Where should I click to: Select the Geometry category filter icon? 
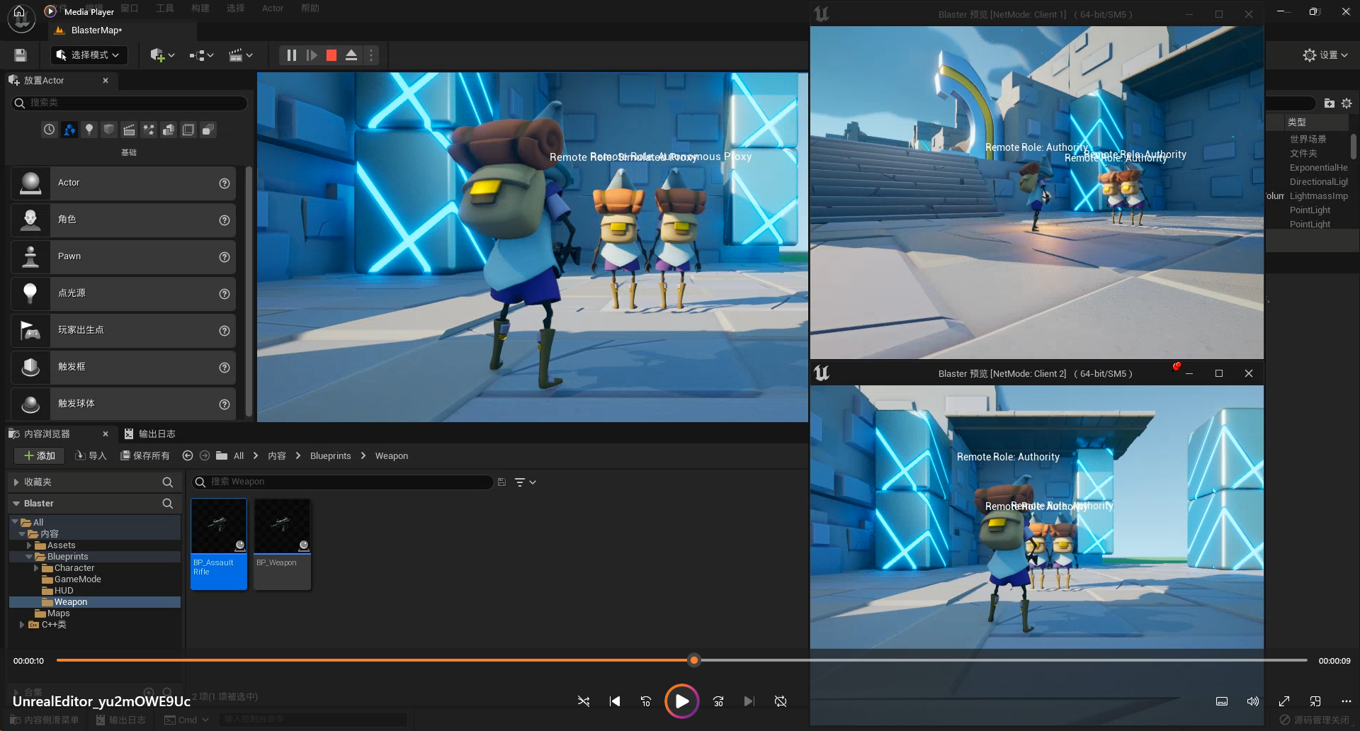(169, 130)
